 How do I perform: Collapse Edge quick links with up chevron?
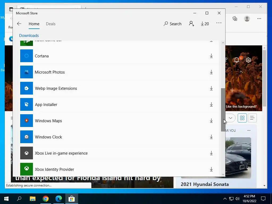tap(241, 72)
